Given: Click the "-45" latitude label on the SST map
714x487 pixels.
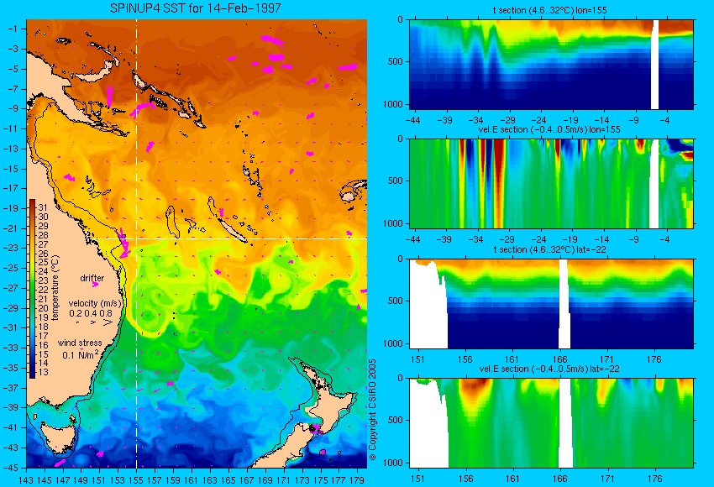Looking at the screenshot, I should (x=11, y=468).
